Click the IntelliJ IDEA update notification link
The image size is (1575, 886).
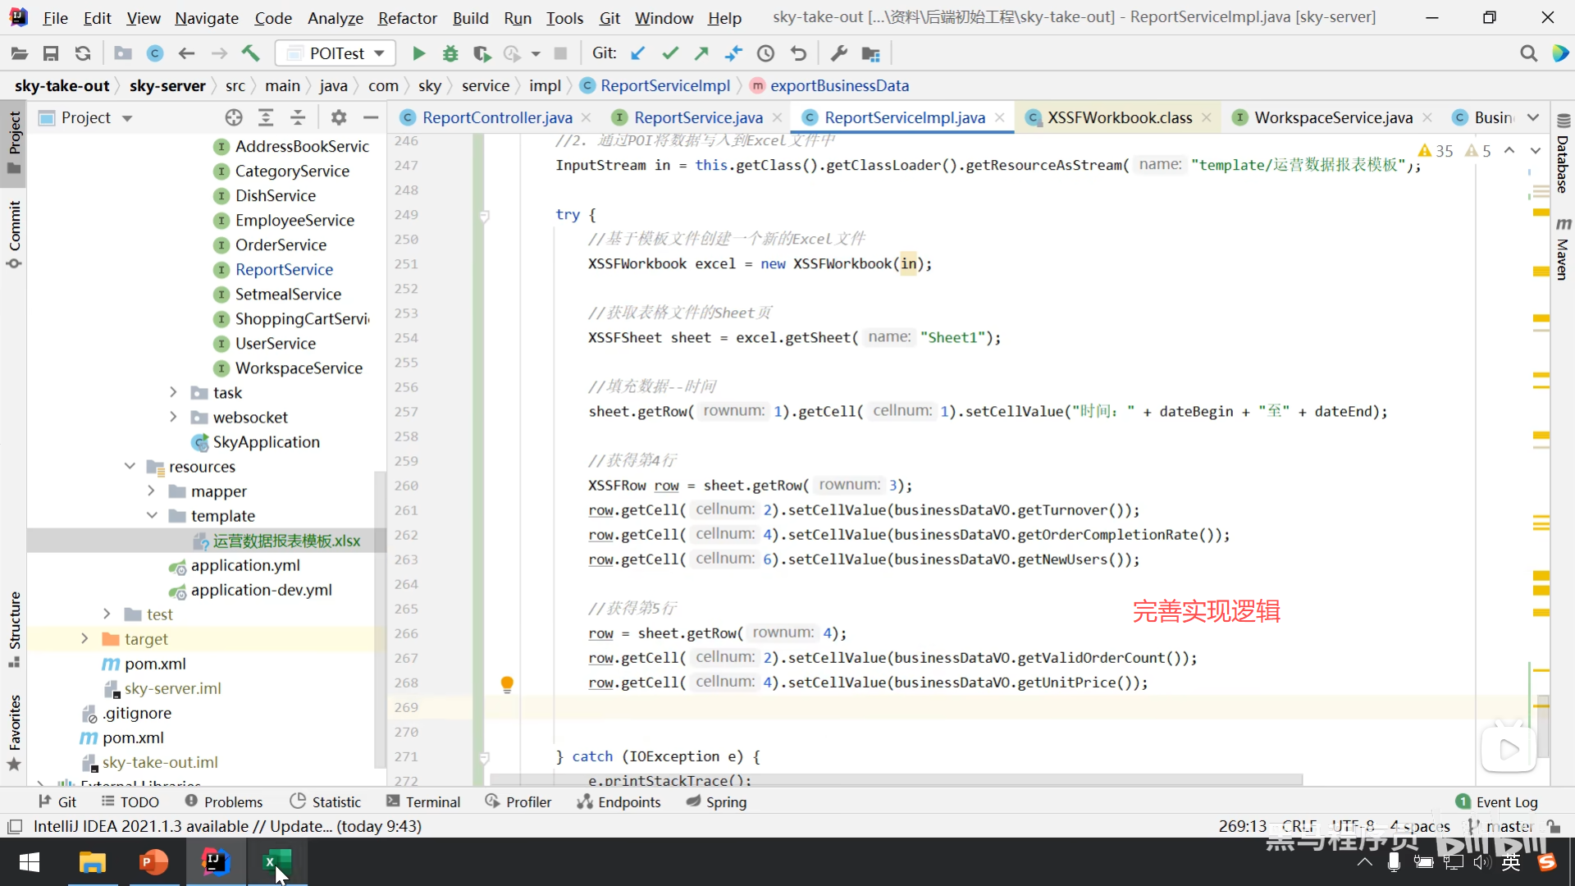[227, 827]
